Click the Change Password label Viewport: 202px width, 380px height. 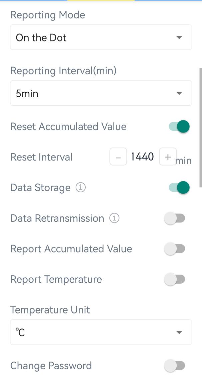(x=51, y=366)
